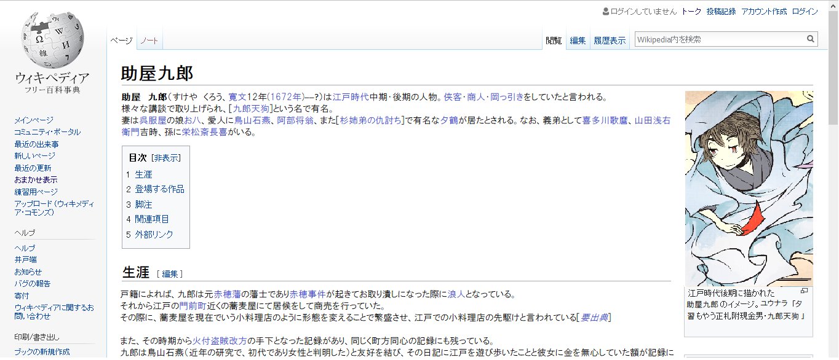Click the search magnifier icon
The height and width of the screenshot is (360, 839).
coord(811,39)
